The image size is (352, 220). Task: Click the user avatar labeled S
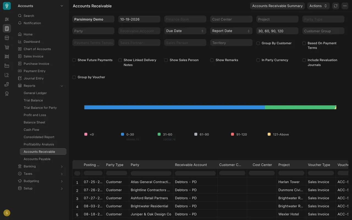click(7, 213)
